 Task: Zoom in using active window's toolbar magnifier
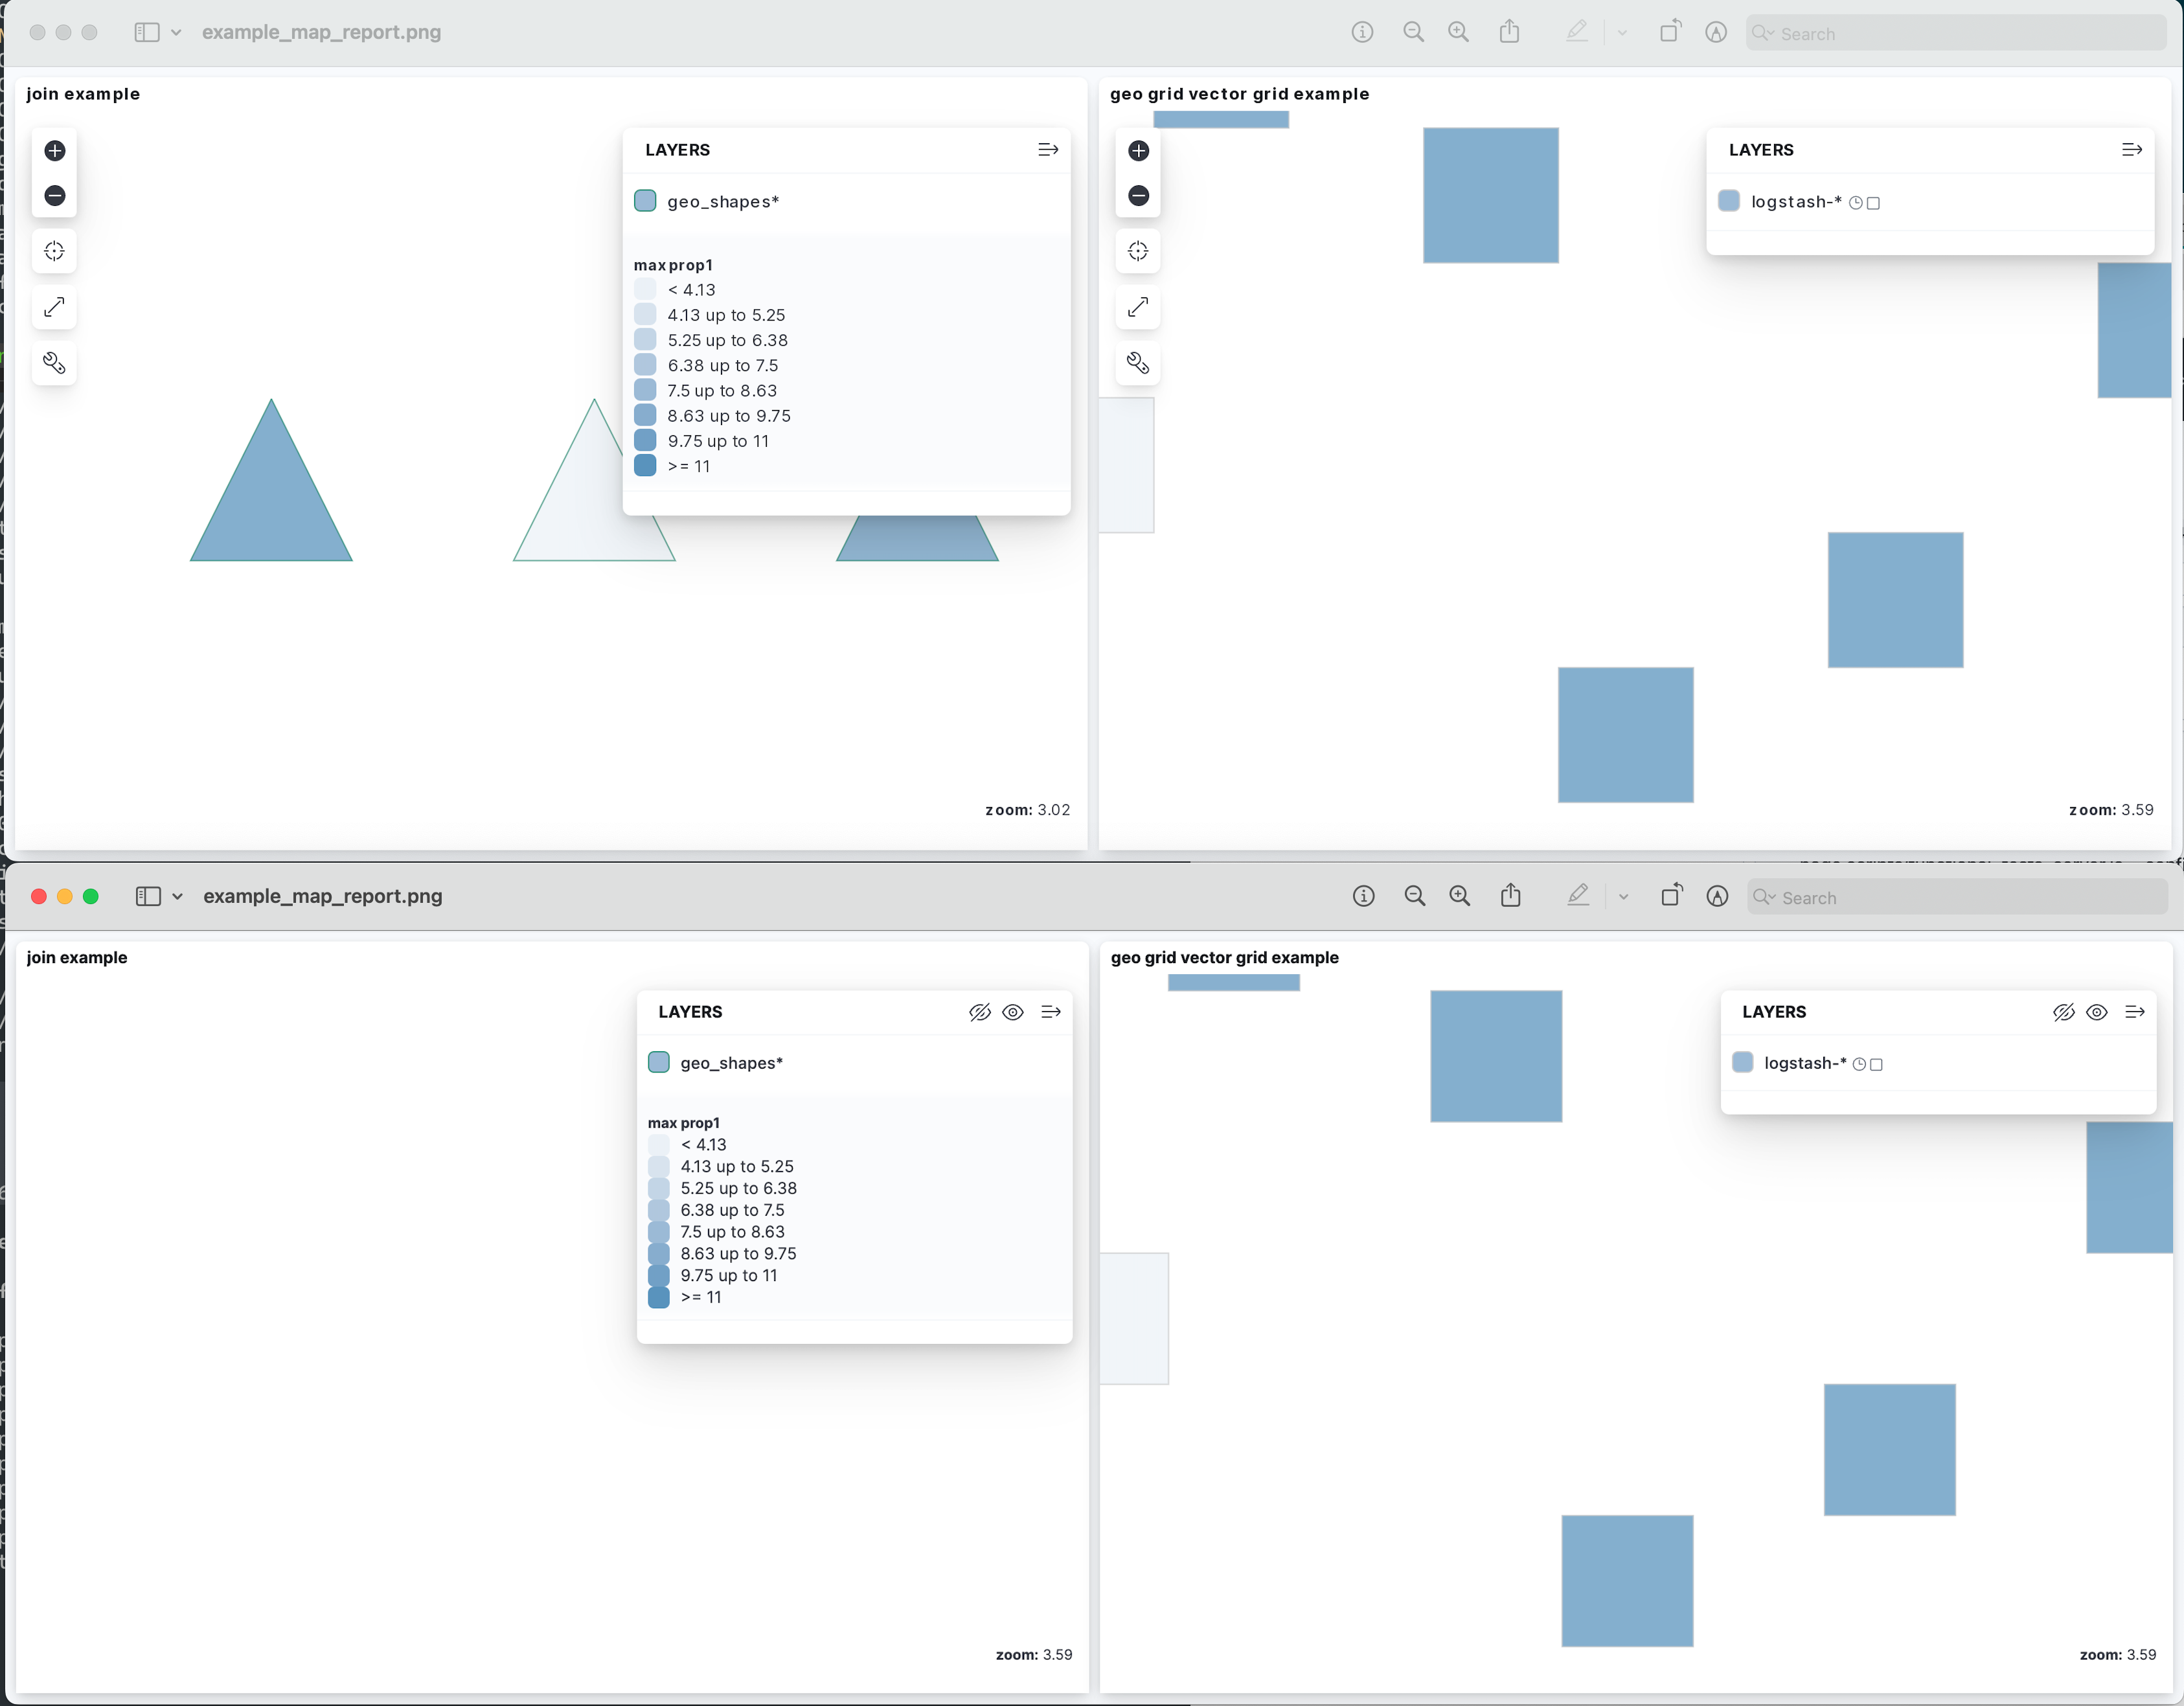tap(1459, 896)
